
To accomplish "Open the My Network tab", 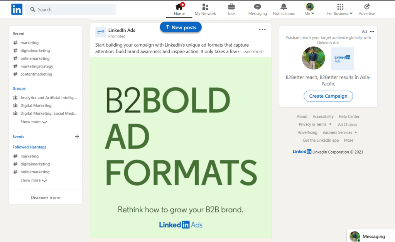I will (205, 9).
